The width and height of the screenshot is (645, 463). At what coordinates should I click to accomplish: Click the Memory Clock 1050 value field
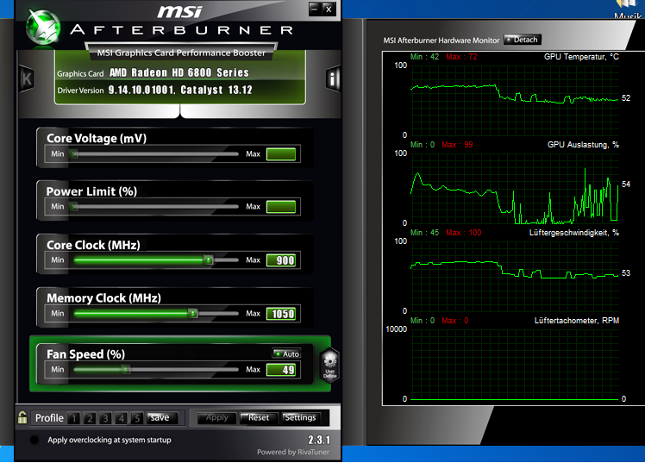tap(281, 314)
